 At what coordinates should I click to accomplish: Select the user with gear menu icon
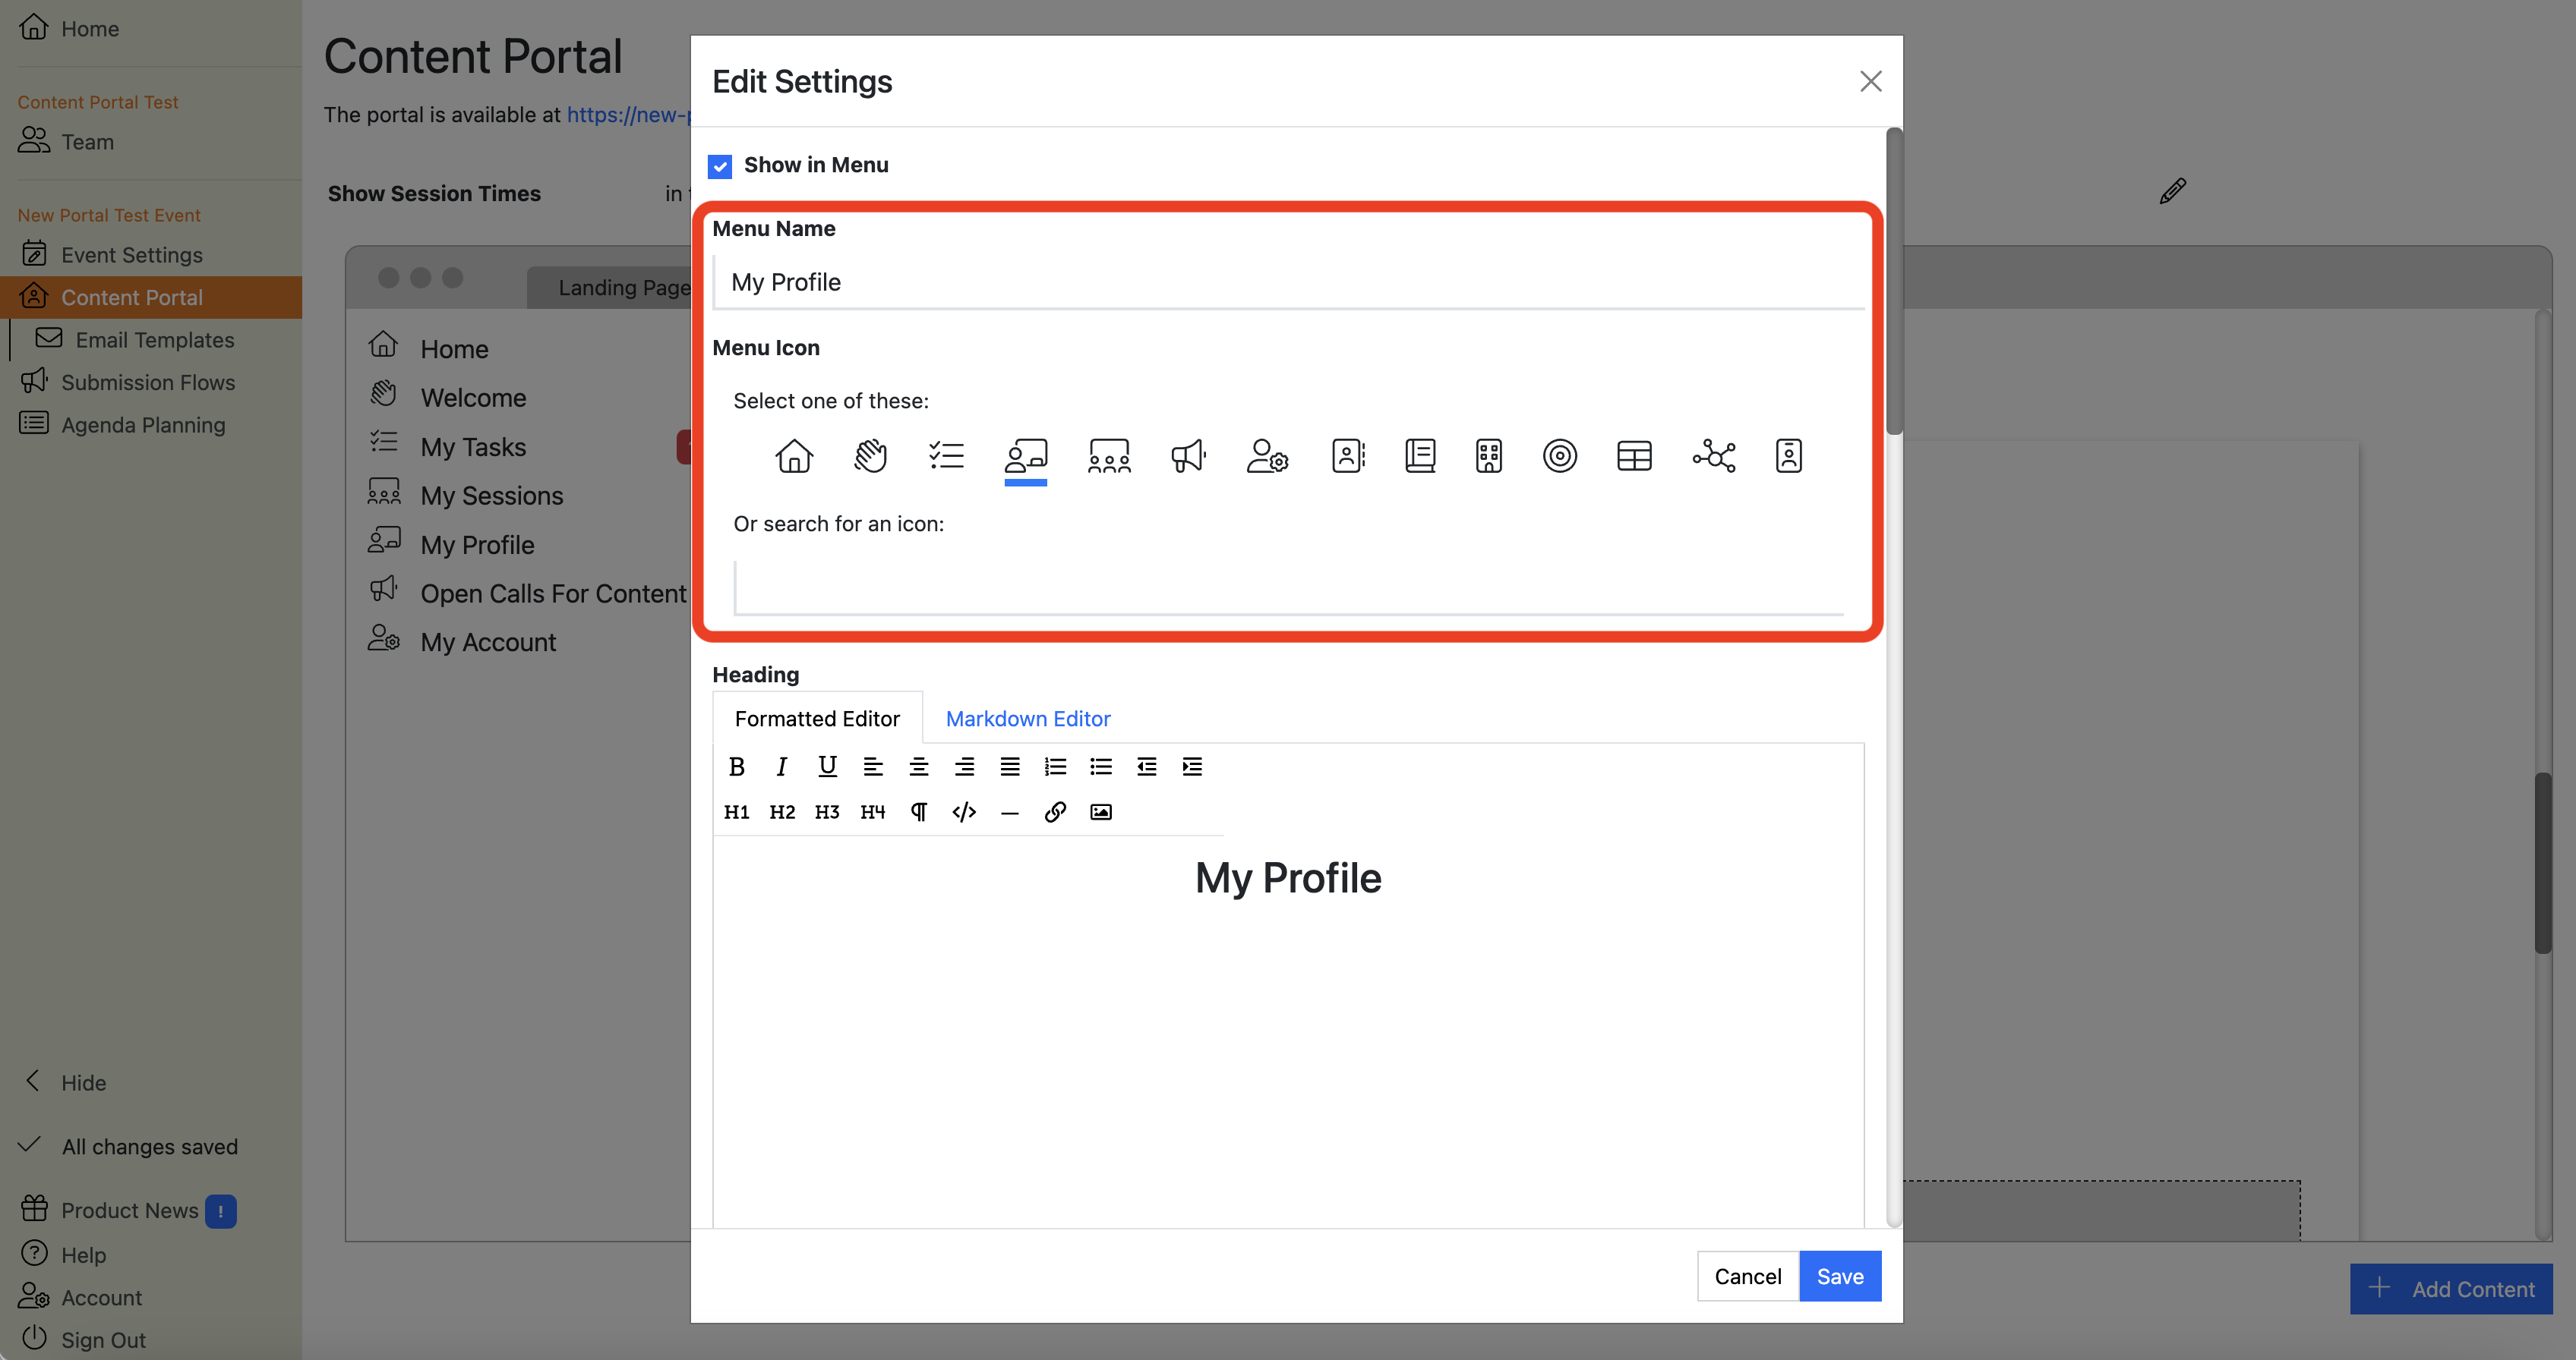pos(1267,455)
